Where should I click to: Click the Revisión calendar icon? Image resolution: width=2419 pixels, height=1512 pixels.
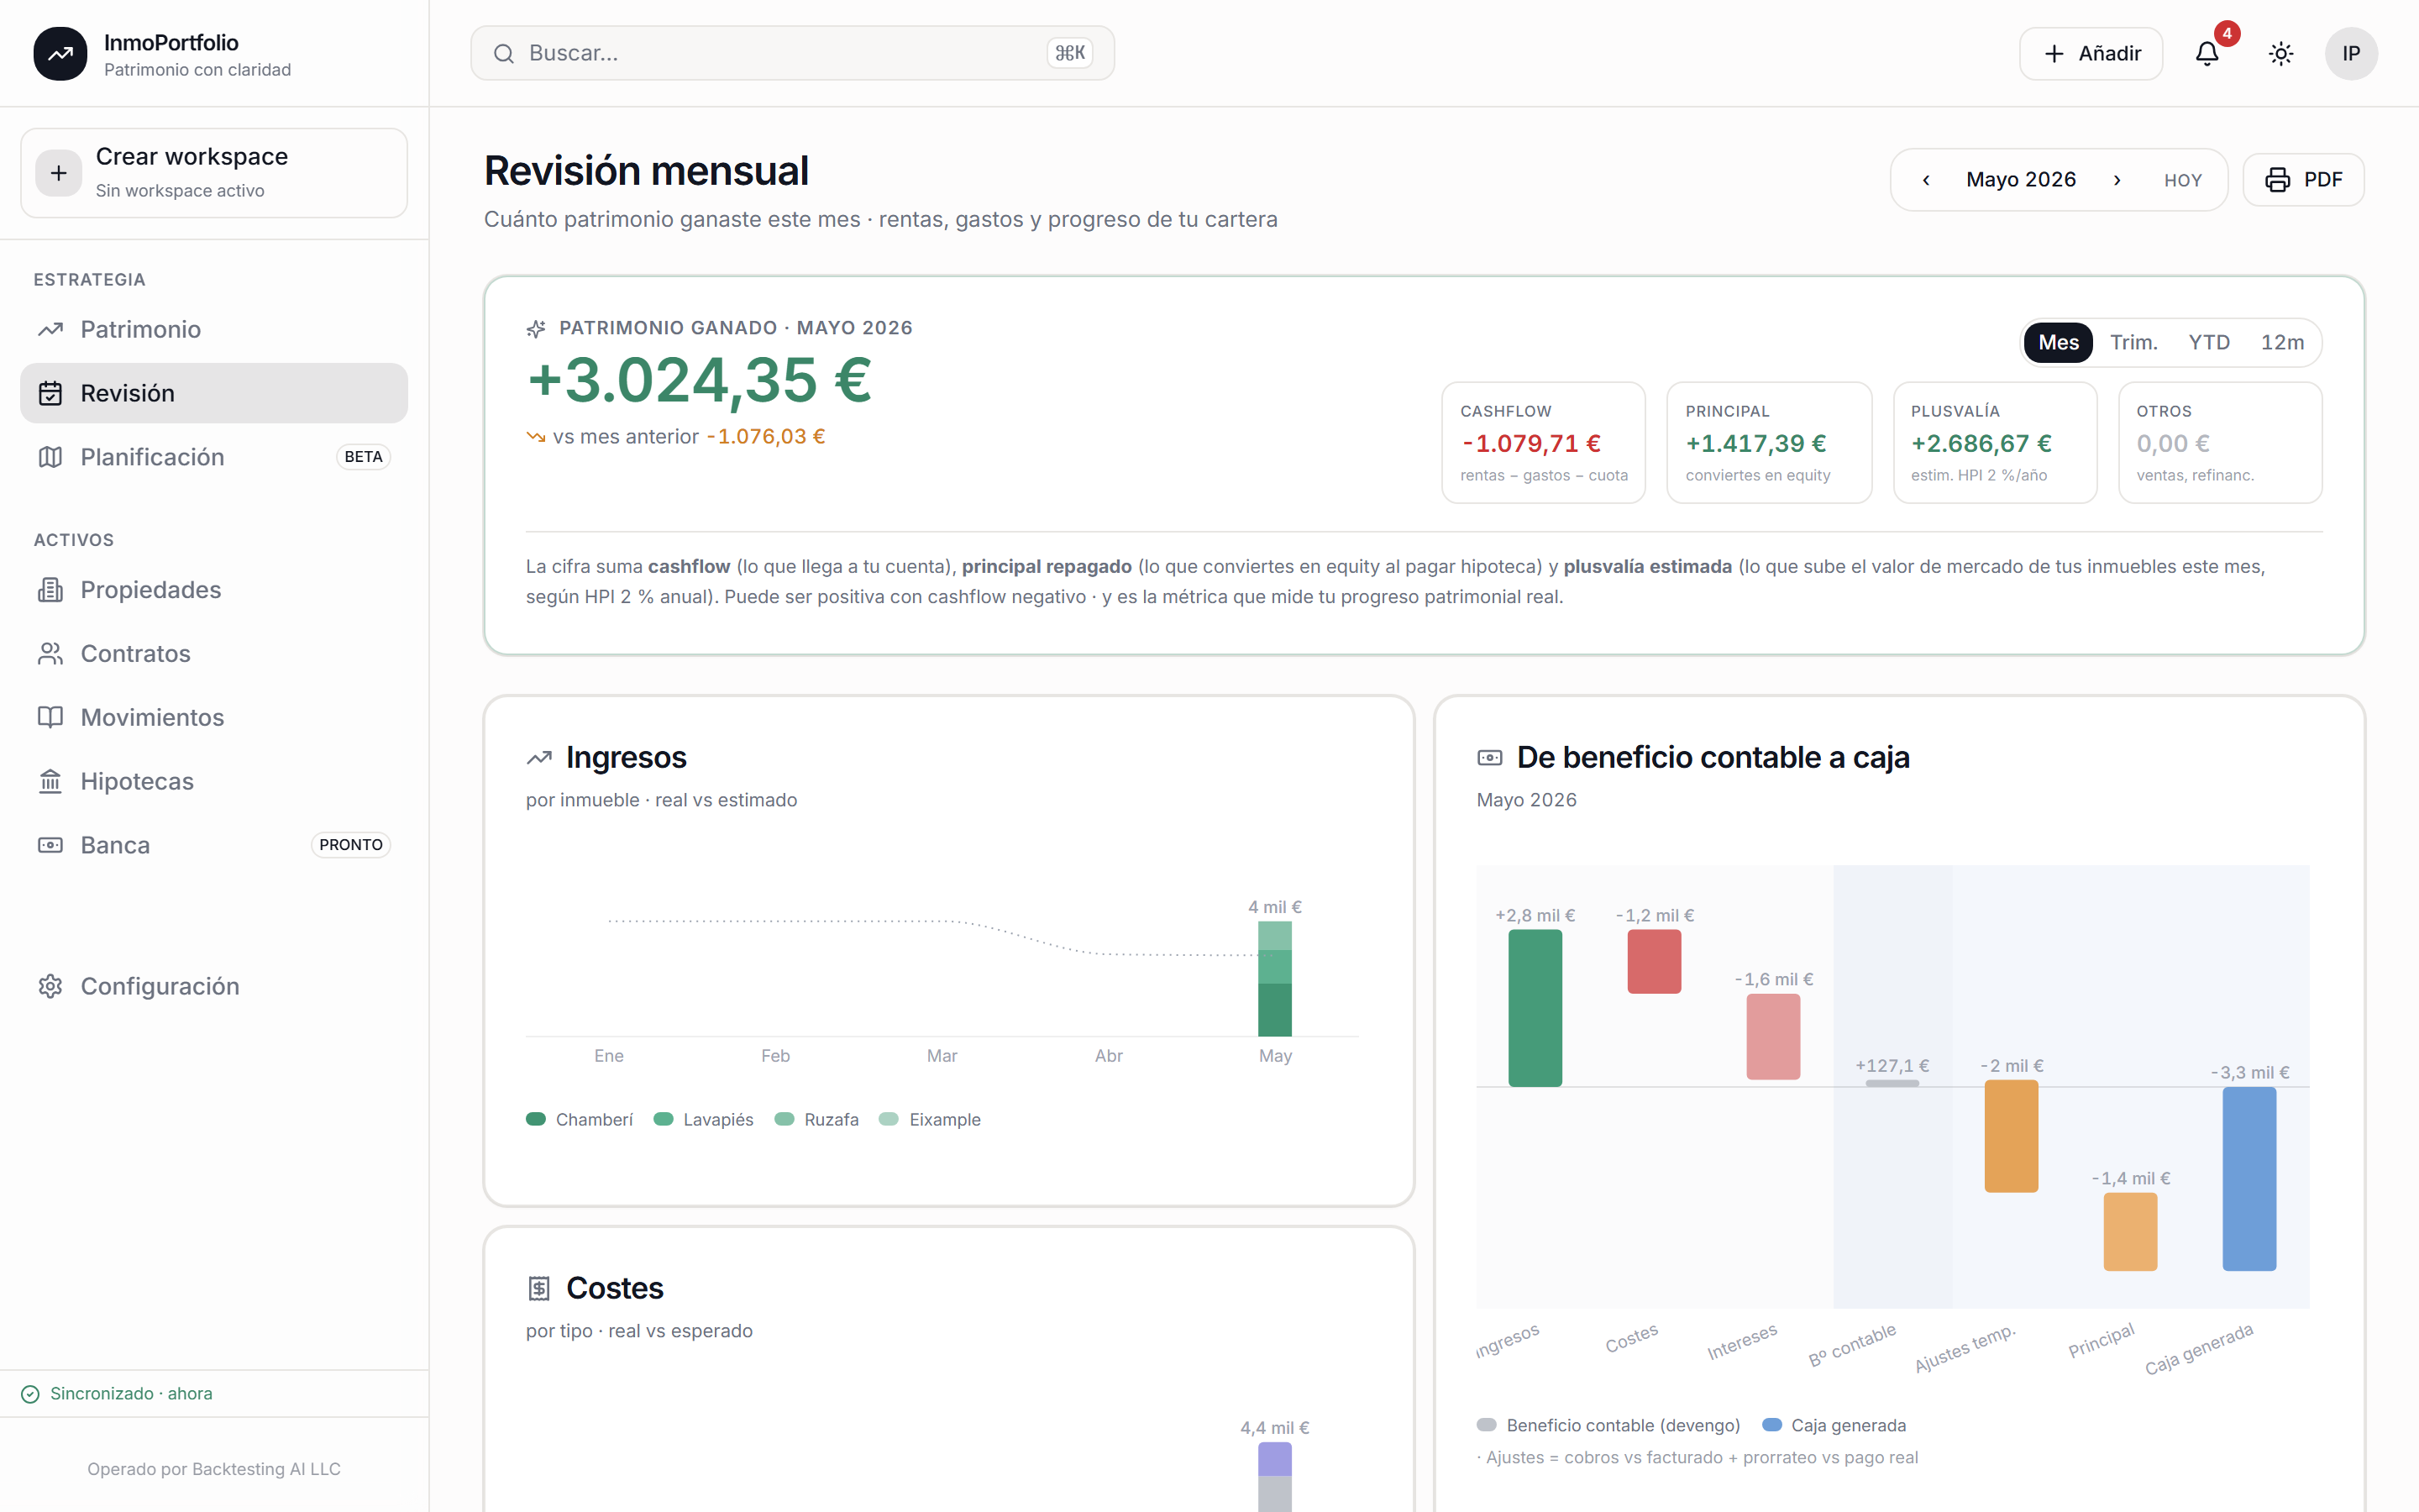pos(50,393)
